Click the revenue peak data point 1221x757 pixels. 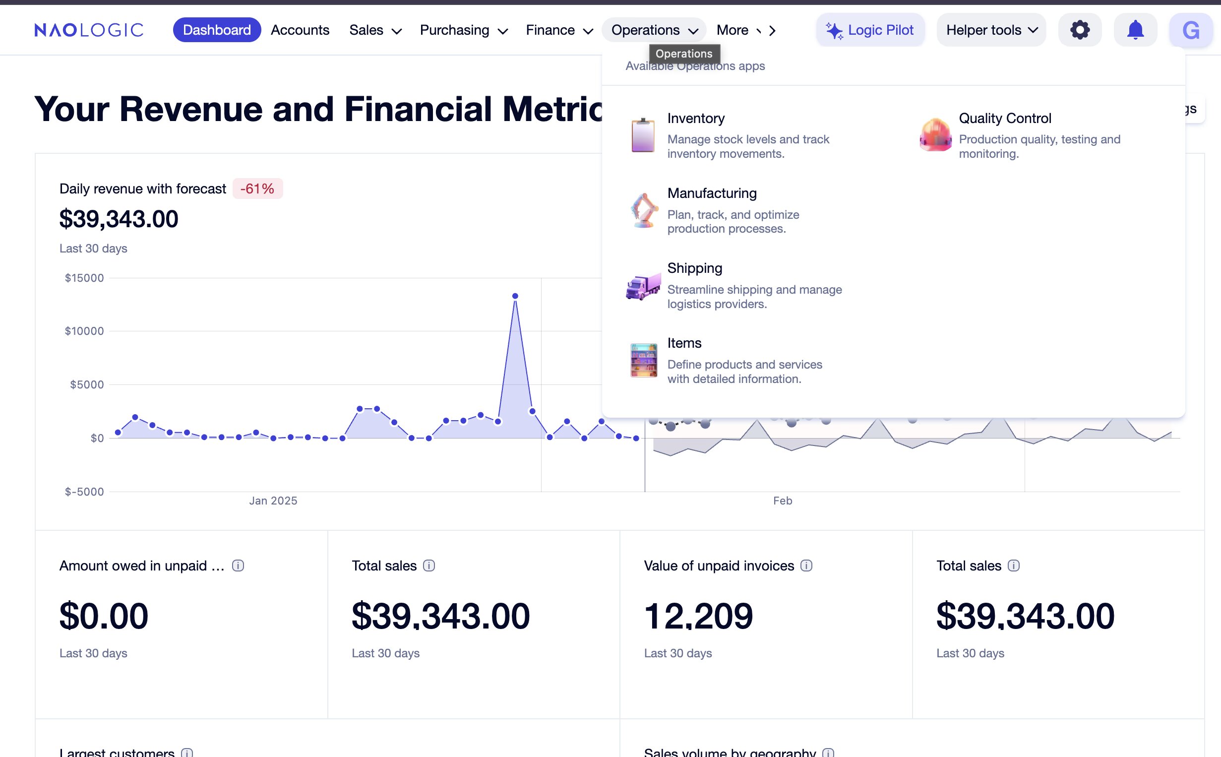click(x=515, y=296)
